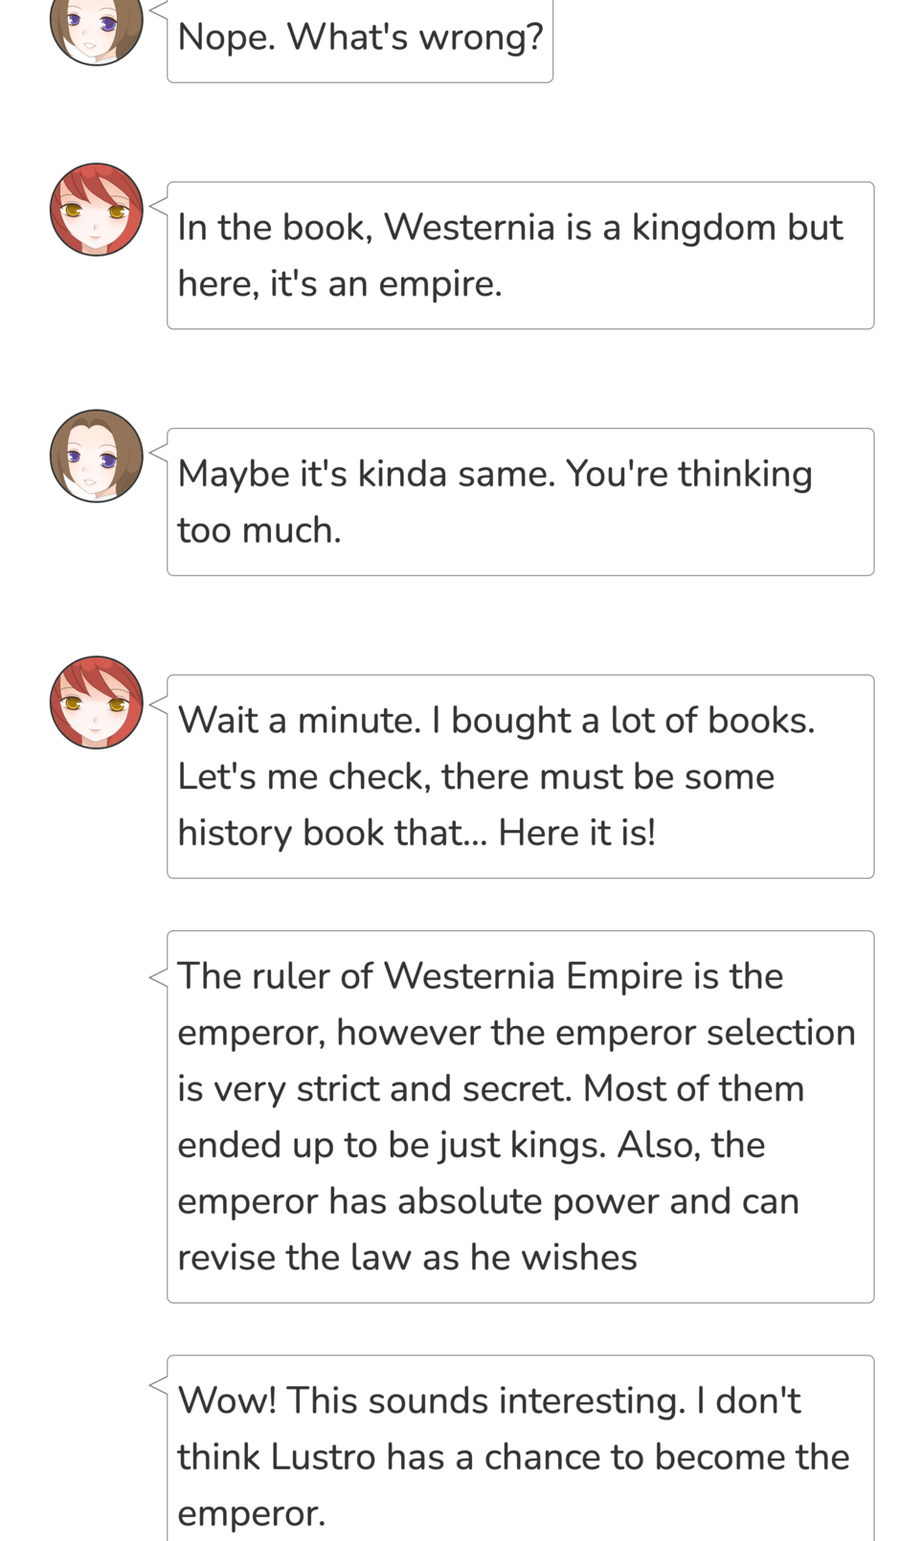Click the brown-haired avatar beside "Maybe it's kinda same"
Image resolution: width=900 pixels, height=1541 pixels.
pos(96,456)
